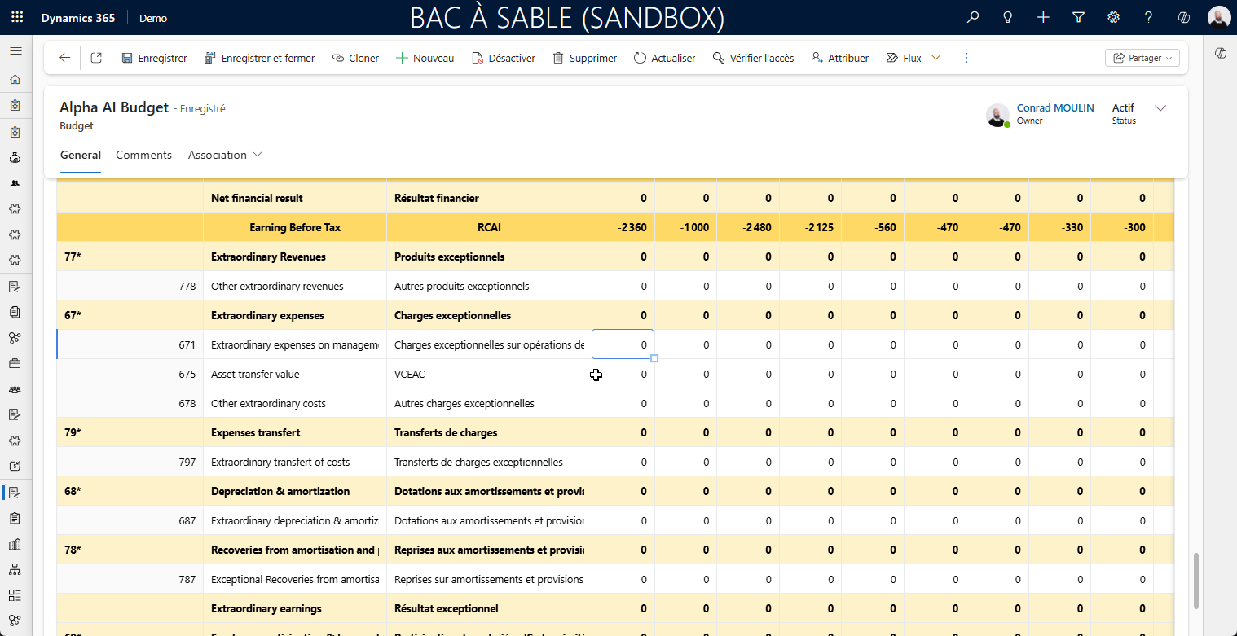Open the two-people silhouette sidebar icon

tap(15, 183)
